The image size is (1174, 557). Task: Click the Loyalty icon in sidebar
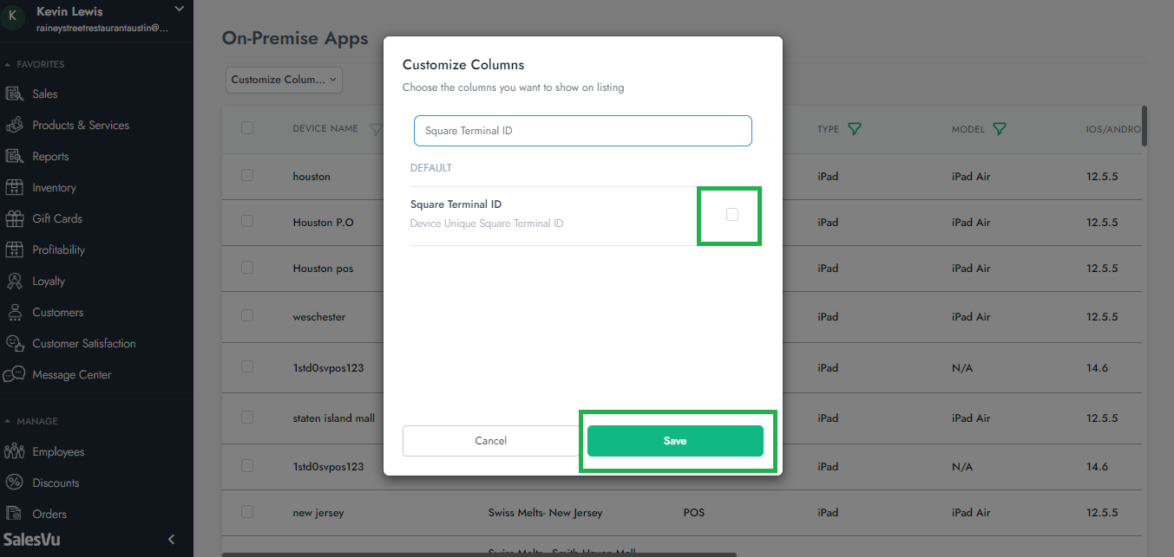coord(14,281)
